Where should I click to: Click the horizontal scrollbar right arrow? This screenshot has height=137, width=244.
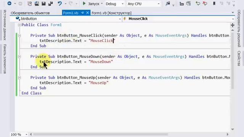tap(228, 134)
